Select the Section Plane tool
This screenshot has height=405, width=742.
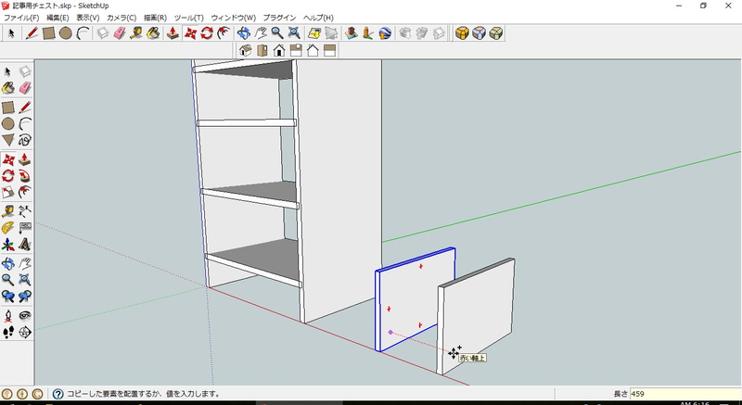click(x=25, y=331)
